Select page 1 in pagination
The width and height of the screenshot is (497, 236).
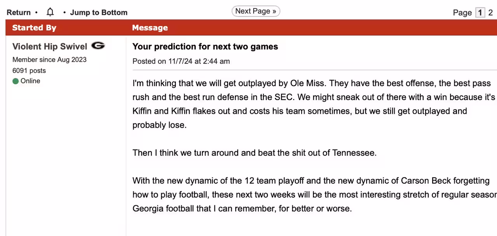[480, 12]
